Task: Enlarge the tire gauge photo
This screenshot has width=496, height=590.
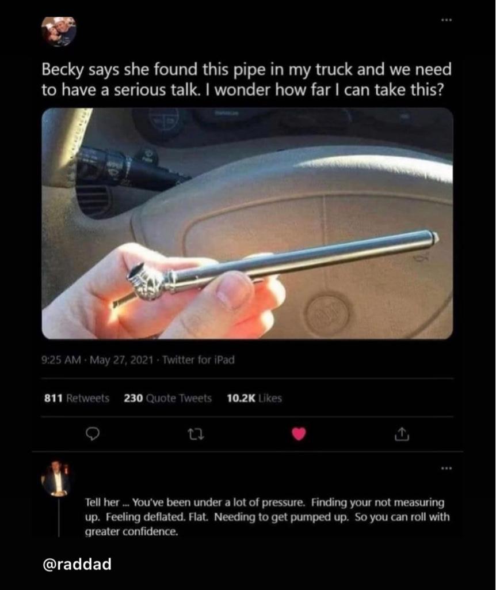Action: pos(247,224)
